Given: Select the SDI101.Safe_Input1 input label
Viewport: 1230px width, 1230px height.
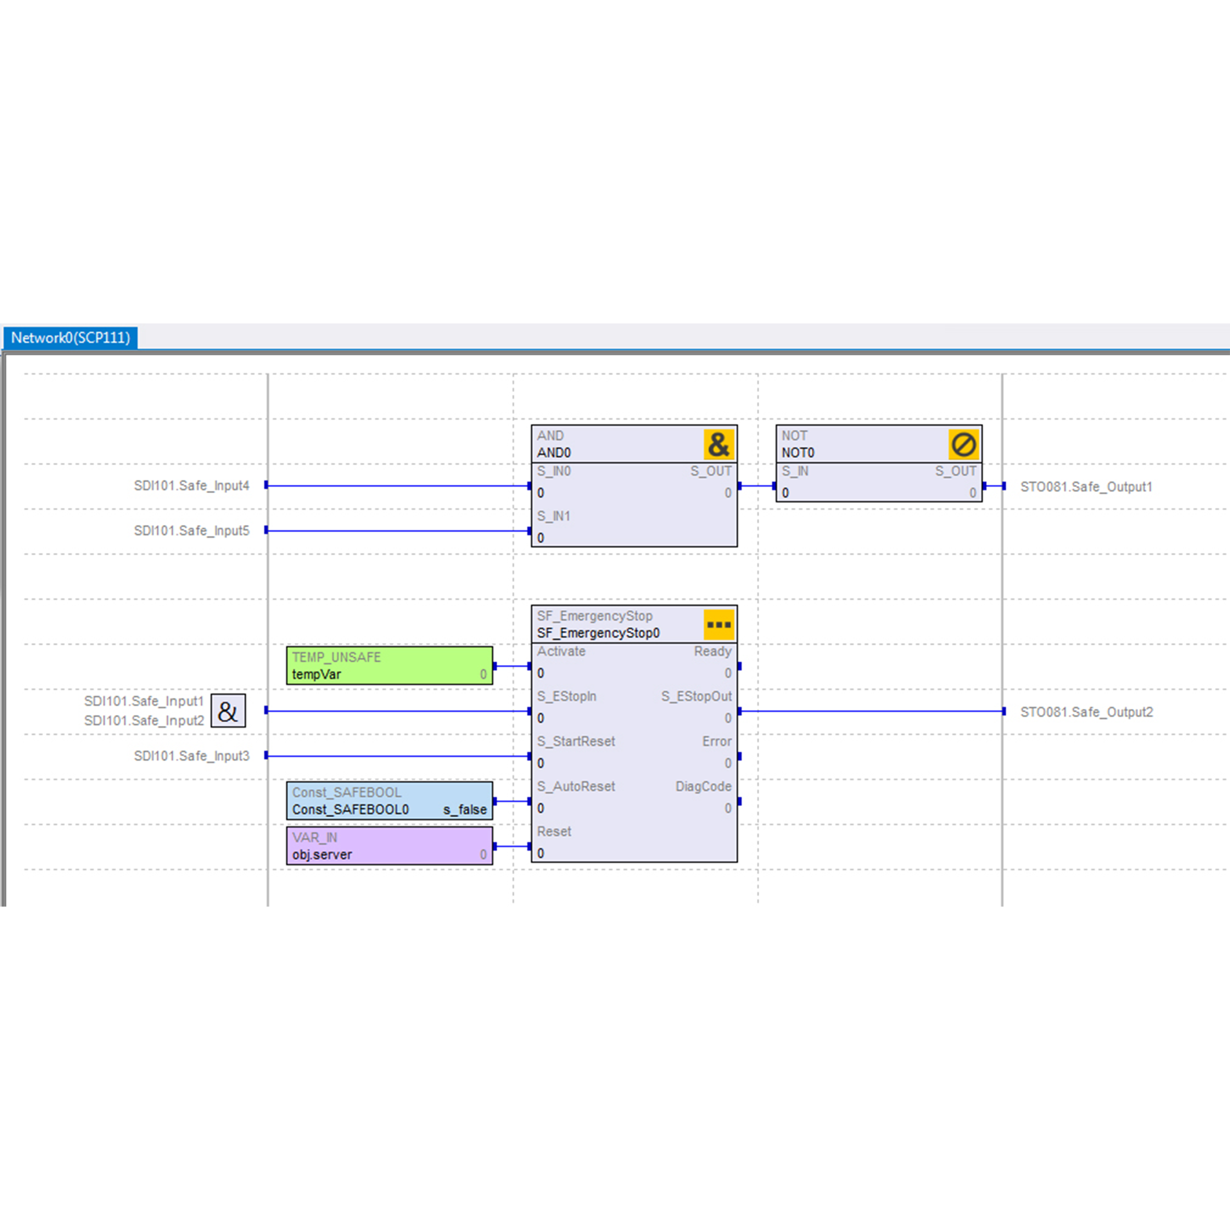Looking at the screenshot, I should (144, 701).
